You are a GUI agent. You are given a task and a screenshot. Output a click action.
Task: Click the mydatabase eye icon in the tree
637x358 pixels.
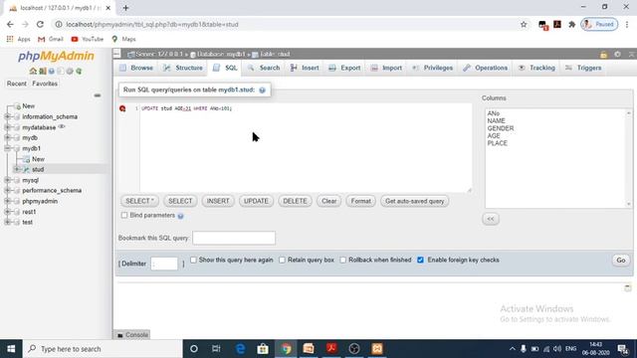pyautogui.click(x=62, y=126)
